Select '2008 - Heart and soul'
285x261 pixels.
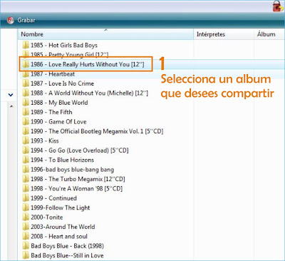point(59,237)
